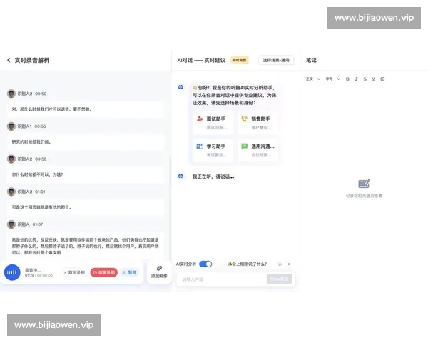428x343 pixels.
Task: Click the 笔记 panel title
Action: 311,60
